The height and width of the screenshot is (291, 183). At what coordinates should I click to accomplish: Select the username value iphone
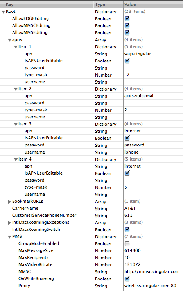pyautogui.click(x=131, y=152)
